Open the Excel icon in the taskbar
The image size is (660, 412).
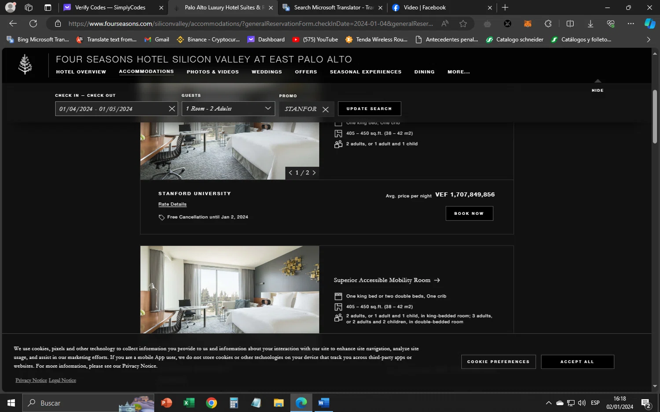(x=189, y=403)
